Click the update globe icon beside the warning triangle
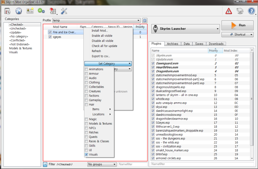Viewport: 258px width, 169px height. point(240,11)
